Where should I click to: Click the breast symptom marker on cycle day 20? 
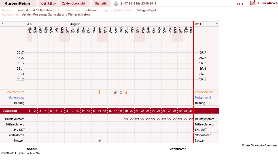[131, 119]
